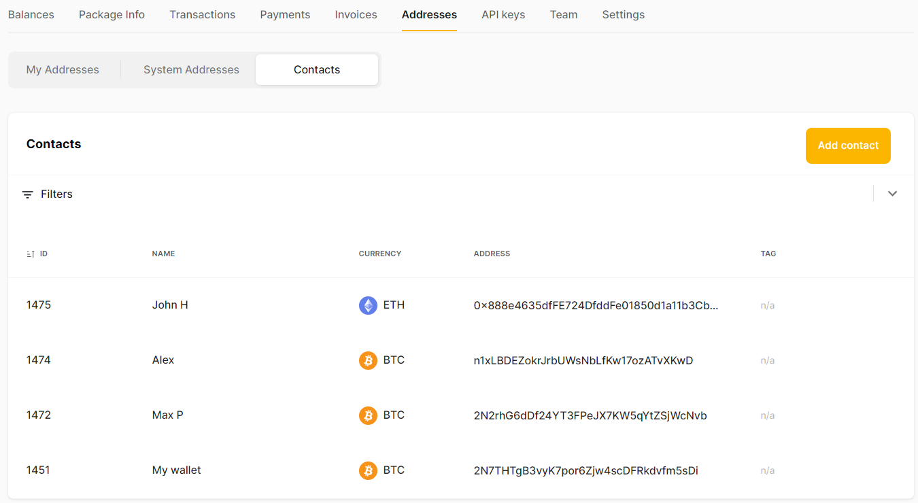Image resolution: width=918 pixels, height=503 pixels.
Task: Click the contact name John H
Action: click(170, 305)
